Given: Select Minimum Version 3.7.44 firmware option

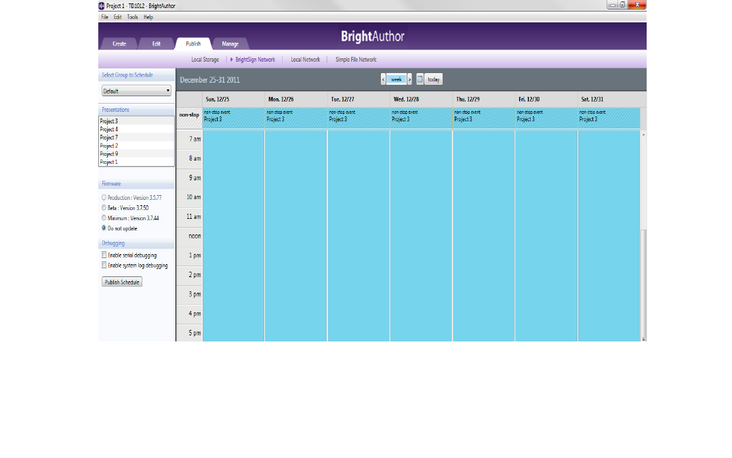Looking at the screenshot, I should click(x=104, y=218).
